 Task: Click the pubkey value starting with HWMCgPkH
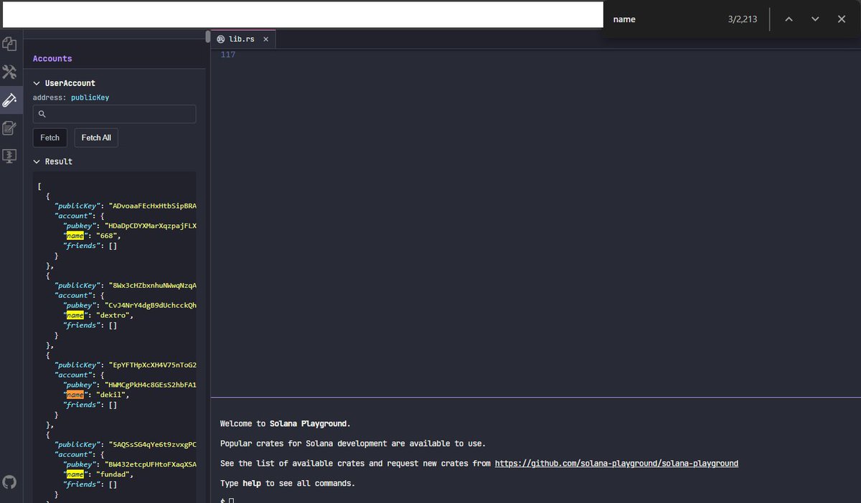[151, 385]
